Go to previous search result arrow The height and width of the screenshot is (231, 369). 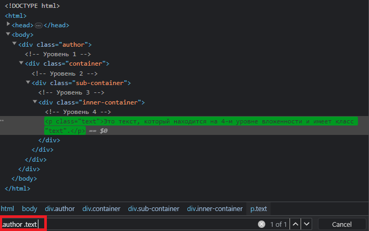pyautogui.click(x=296, y=224)
